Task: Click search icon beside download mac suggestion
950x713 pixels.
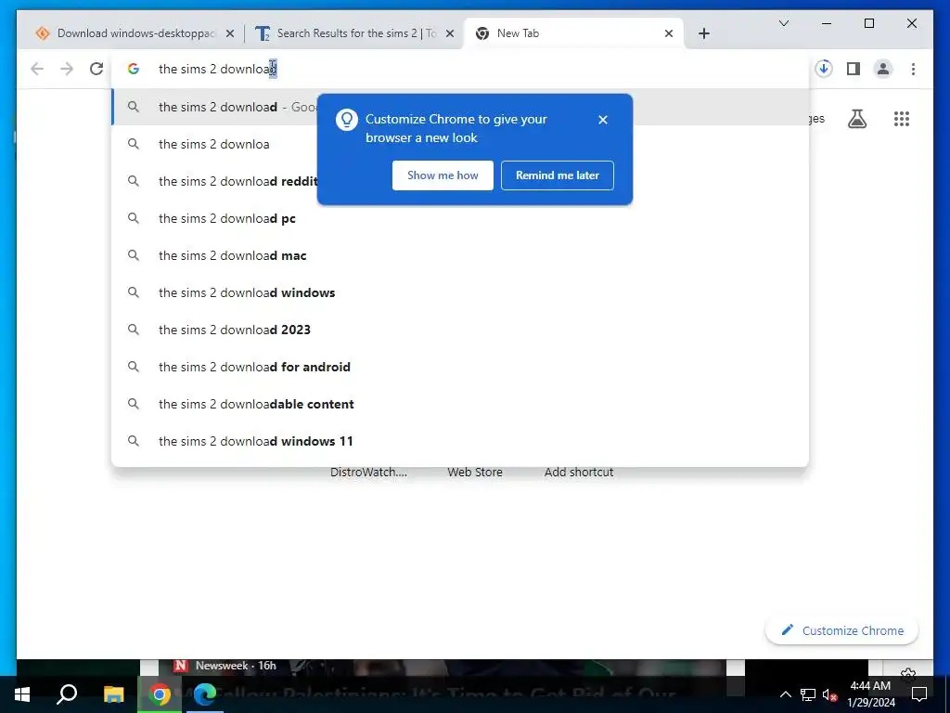Action: (134, 255)
